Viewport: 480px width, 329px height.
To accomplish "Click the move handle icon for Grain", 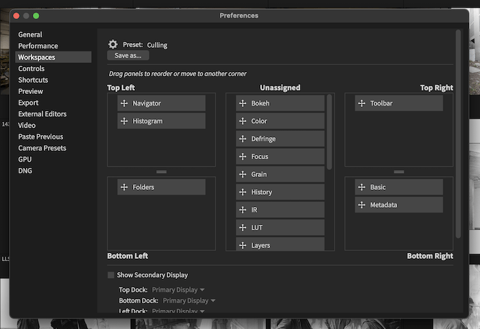I will point(243,174).
